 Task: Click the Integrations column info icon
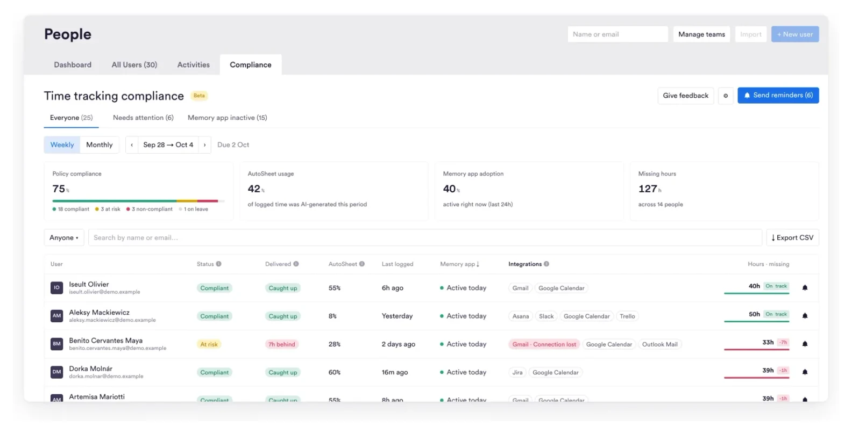546,264
